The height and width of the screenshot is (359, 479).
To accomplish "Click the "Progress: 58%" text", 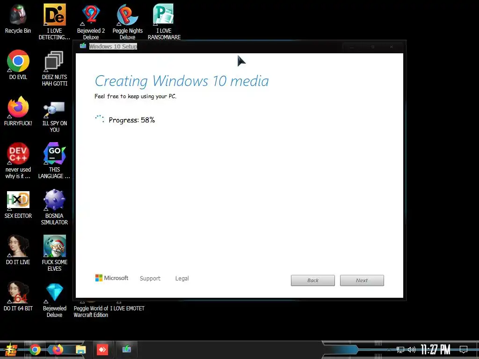I will tap(131, 120).
